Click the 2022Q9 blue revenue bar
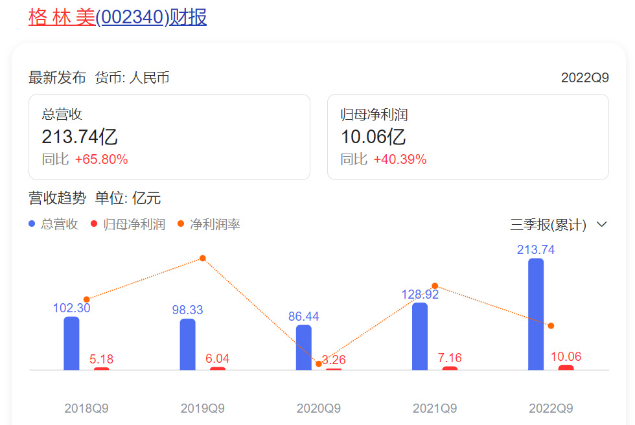635x425 pixels. 536,314
